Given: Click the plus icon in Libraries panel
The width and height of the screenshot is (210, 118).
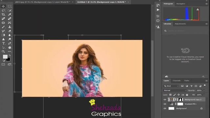Looking at the screenshot, I should click(203, 76).
